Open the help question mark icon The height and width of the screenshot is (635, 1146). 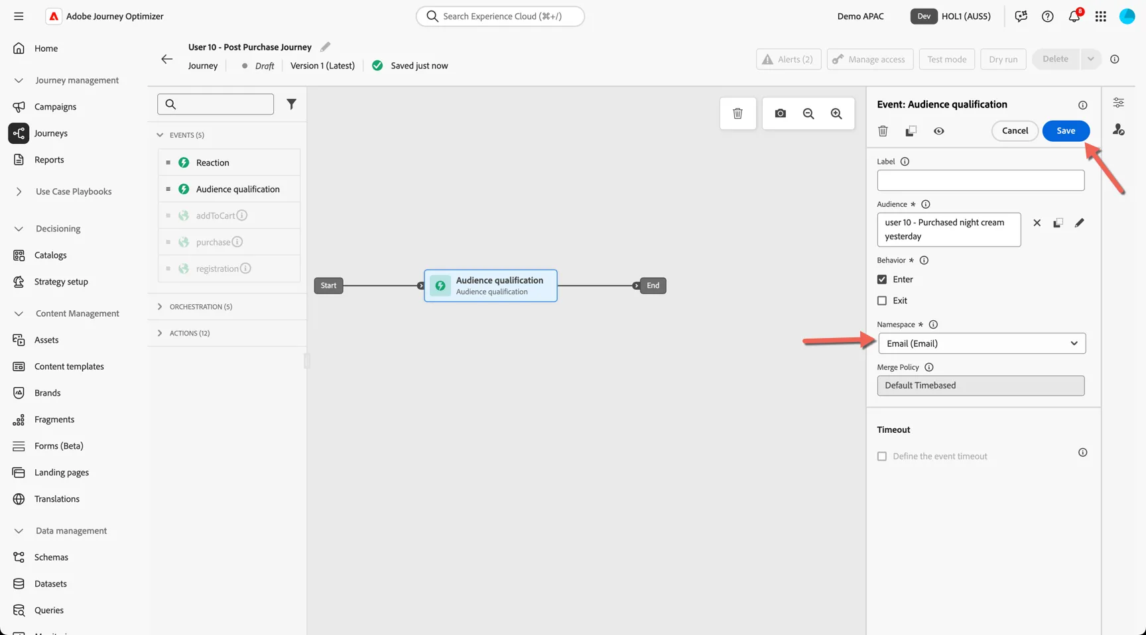1047,16
